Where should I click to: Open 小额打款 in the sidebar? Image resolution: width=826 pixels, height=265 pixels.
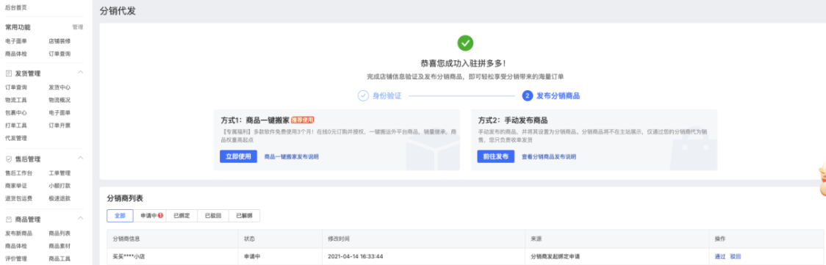pyautogui.click(x=60, y=186)
